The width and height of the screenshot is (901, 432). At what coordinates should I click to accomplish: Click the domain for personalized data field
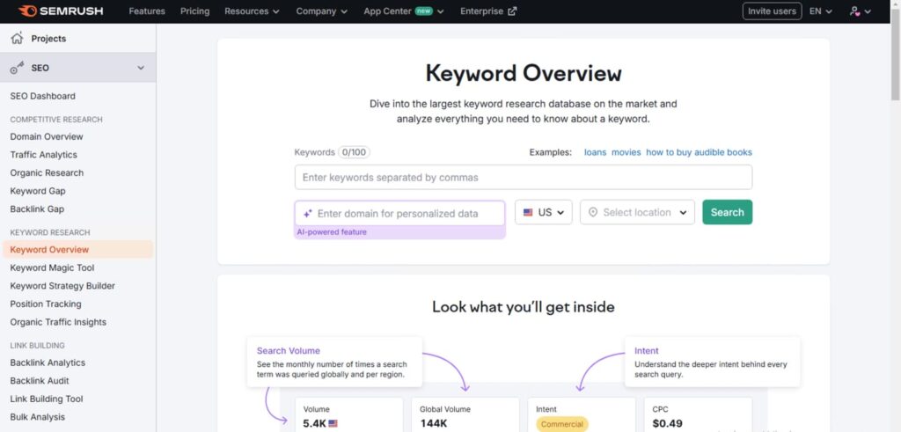click(x=400, y=213)
